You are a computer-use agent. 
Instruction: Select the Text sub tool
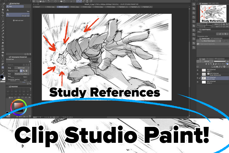coord(18,11)
